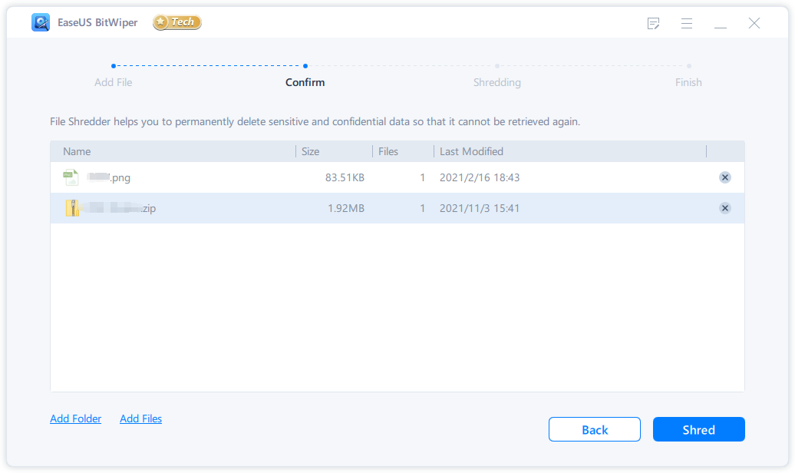Screen dimensions: 795x473
Task: Select the Finish step label
Action: (x=688, y=82)
